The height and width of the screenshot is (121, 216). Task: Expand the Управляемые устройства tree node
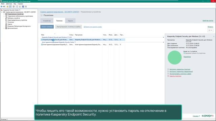[x=4, y=14]
